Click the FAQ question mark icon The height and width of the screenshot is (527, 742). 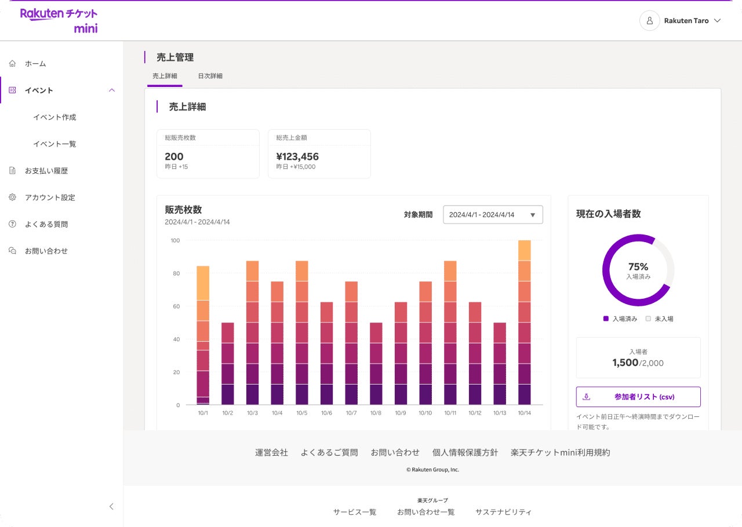[12, 224]
